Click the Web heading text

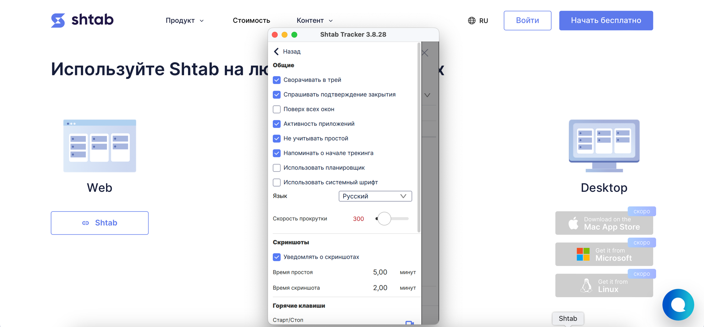click(100, 188)
